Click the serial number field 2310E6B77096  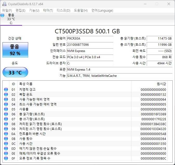tap(90, 45)
